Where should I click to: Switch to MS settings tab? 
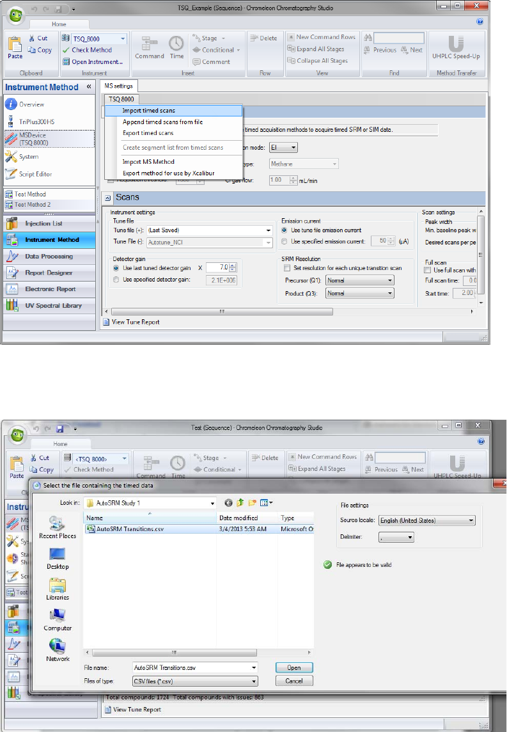point(118,86)
